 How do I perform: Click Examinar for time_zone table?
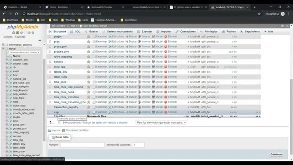100,82
